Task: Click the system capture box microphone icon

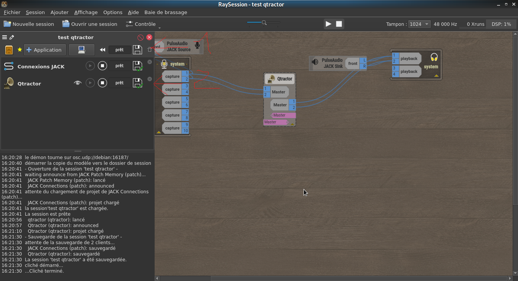Action: [x=164, y=64]
